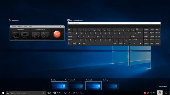Open On-Screen Keyboard taskbar button
The width and height of the screenshot is (170, 95).
point(62,93)
